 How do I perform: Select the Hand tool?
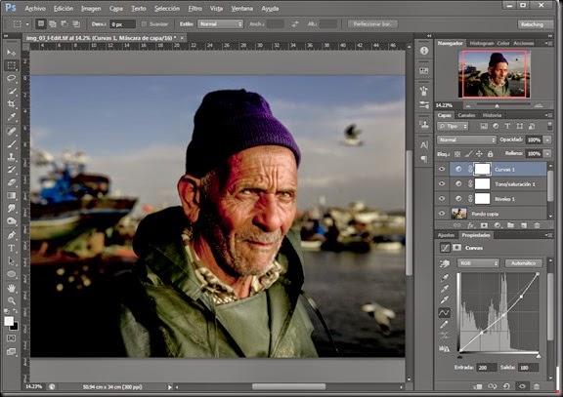click(12, 288)
